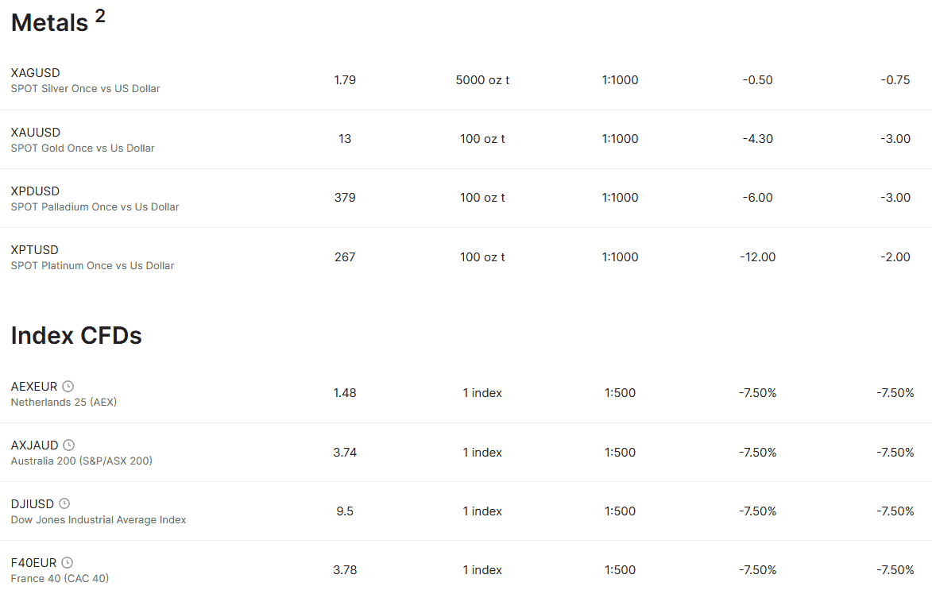Click the Netherlands 25 (AEX) description
The width and height of the screenshot is (932, 590).
pyautogui.click(x=64, y=403)
